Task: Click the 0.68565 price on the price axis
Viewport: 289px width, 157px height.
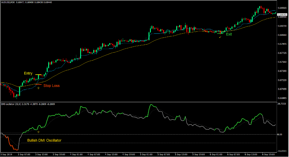Action: (x=282, y=8)
